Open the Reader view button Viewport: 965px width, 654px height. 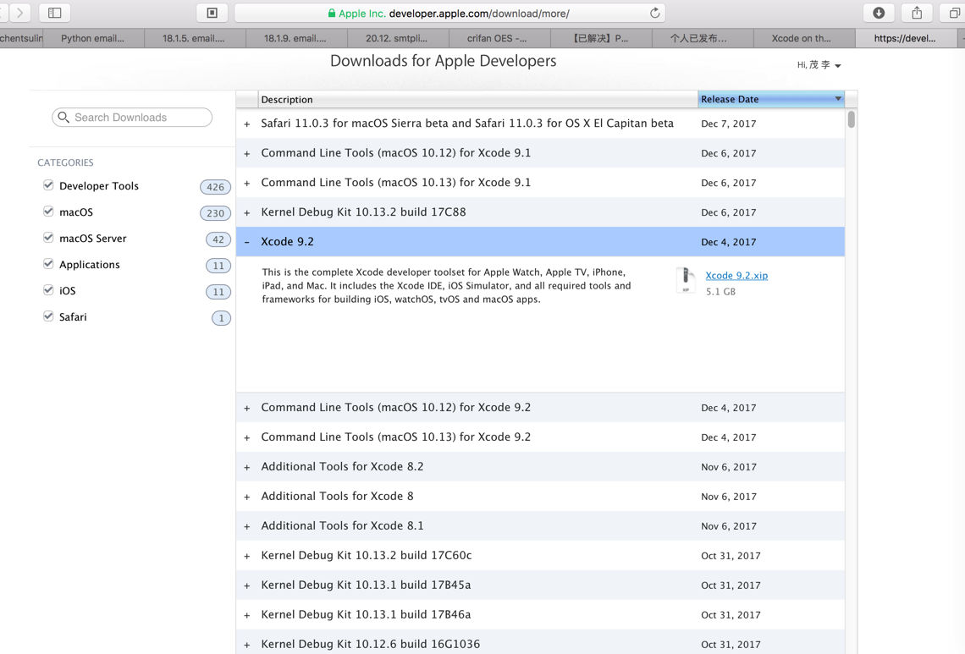pos(212,13)
